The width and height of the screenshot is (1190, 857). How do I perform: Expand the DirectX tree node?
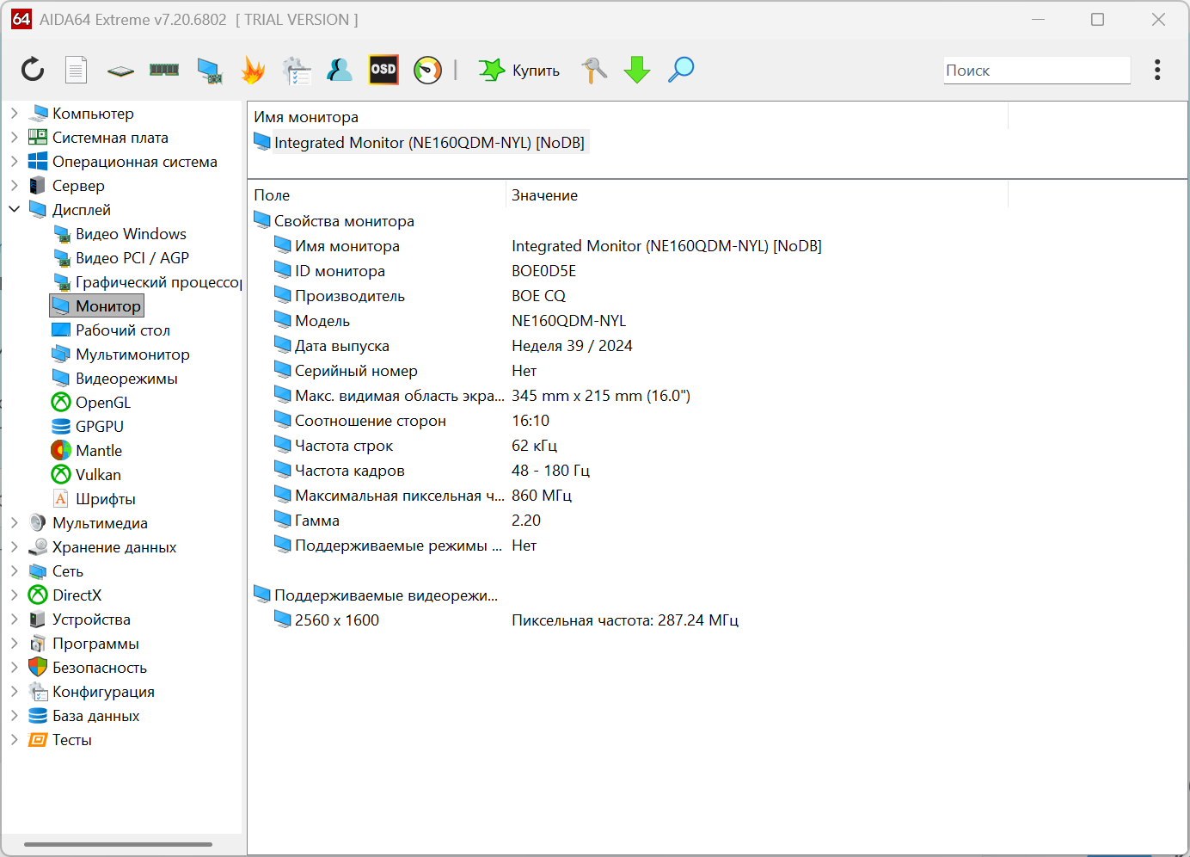pyautogui.click(x=14, y=595)
